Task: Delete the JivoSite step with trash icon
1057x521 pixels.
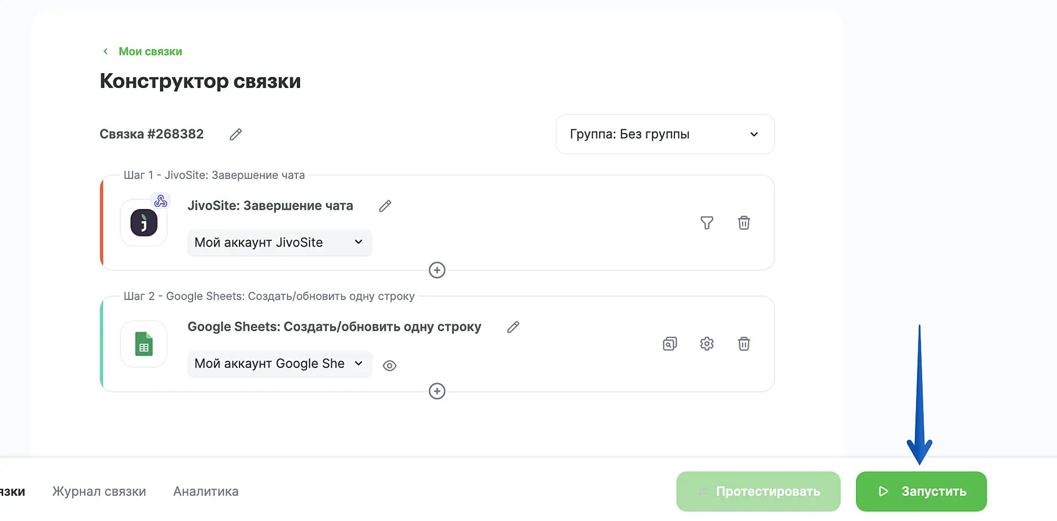Action: pos(744,223)
